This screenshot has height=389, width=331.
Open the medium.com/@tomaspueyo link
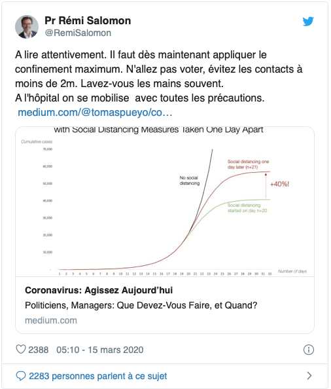(95, 113)
